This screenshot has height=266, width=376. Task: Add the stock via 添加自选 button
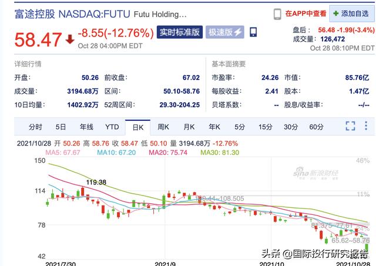tap(351, 14)
